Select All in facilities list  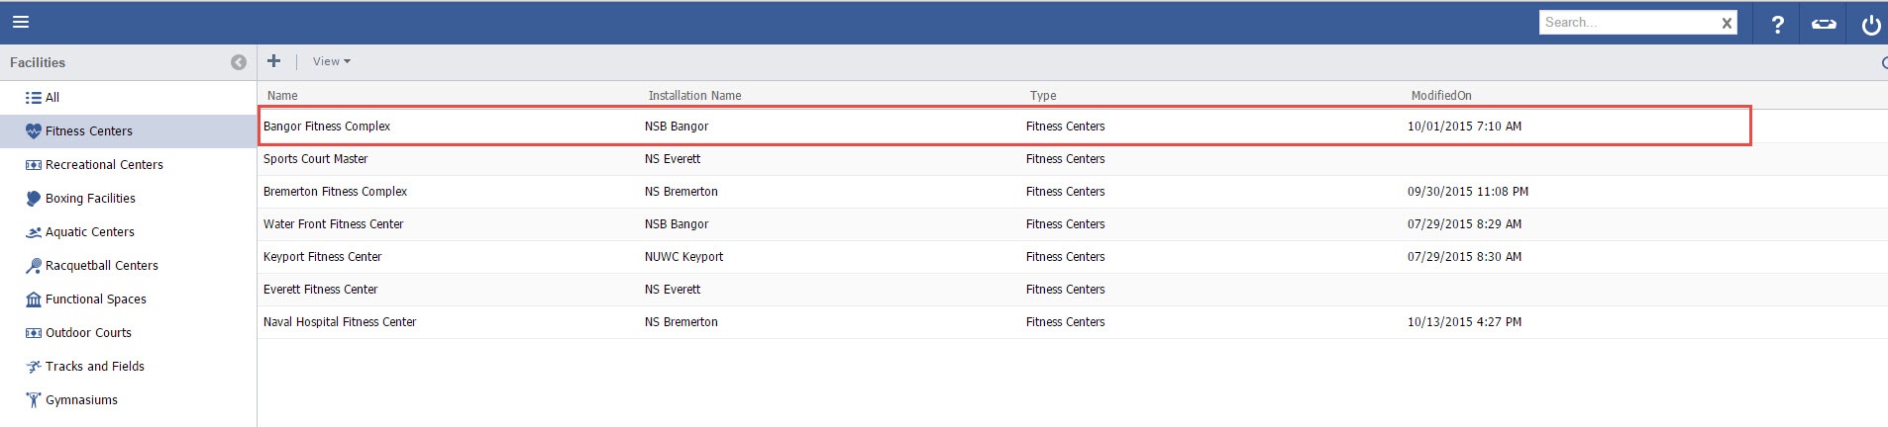pos(52,98)
